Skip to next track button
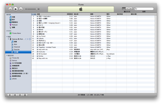 [x=21, y=9]
